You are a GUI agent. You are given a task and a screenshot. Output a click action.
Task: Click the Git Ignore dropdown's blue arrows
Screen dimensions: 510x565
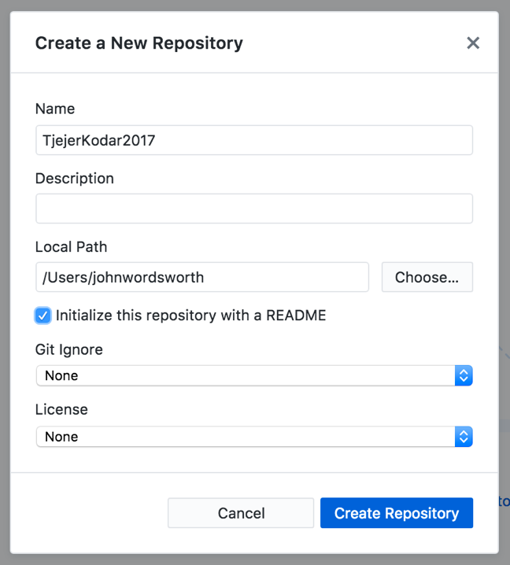[x=464, y=375]
